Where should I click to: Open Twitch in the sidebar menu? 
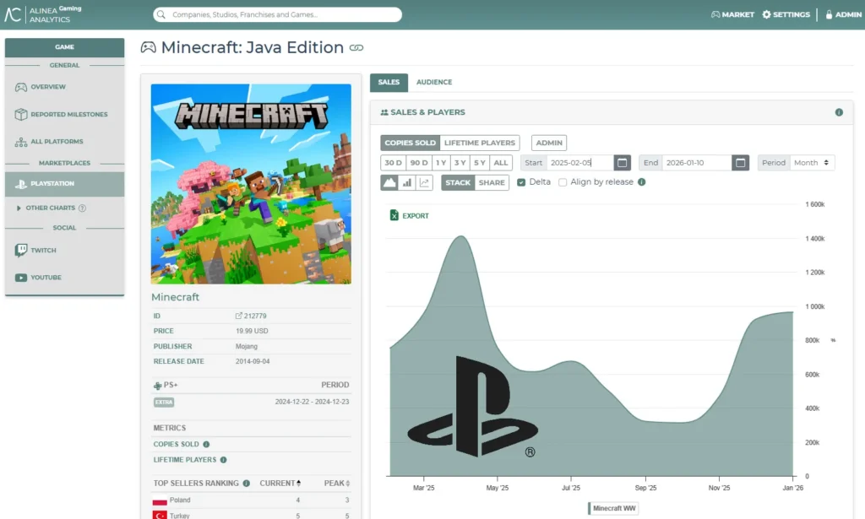[x=43, y=251]
